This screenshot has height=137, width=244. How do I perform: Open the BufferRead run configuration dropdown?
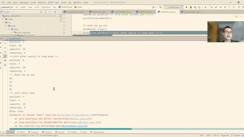[173, 7]
